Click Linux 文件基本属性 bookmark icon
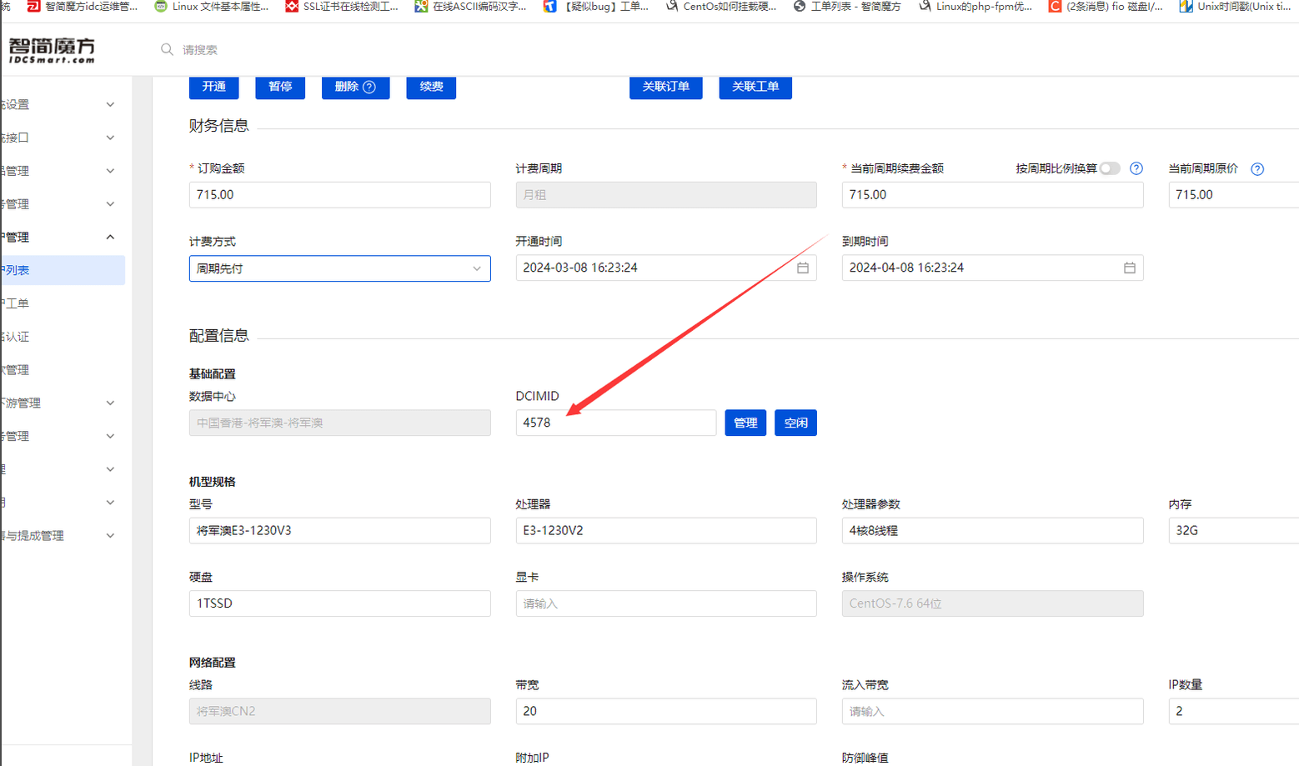Screen dimensions: 1299x766 point(161,6)
